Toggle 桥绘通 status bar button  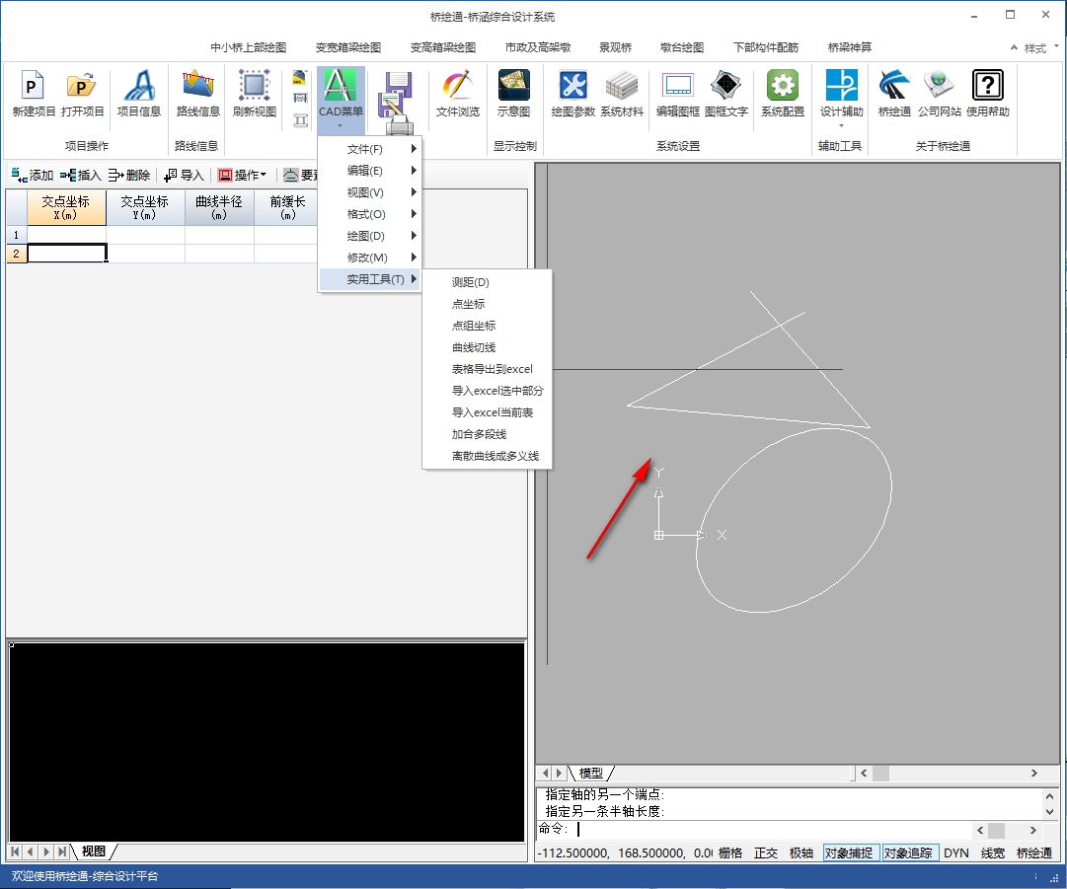click(x=1033, y=852)
